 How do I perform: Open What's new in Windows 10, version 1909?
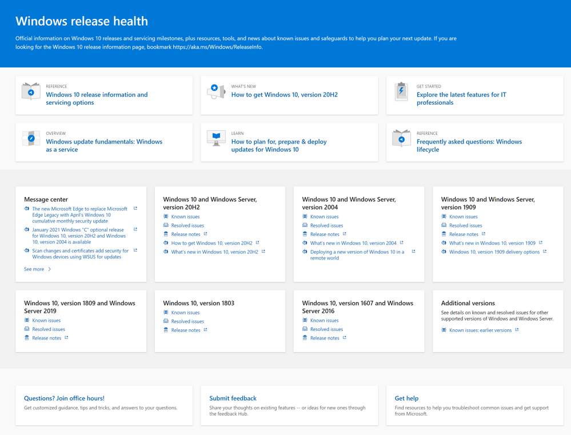492,243
